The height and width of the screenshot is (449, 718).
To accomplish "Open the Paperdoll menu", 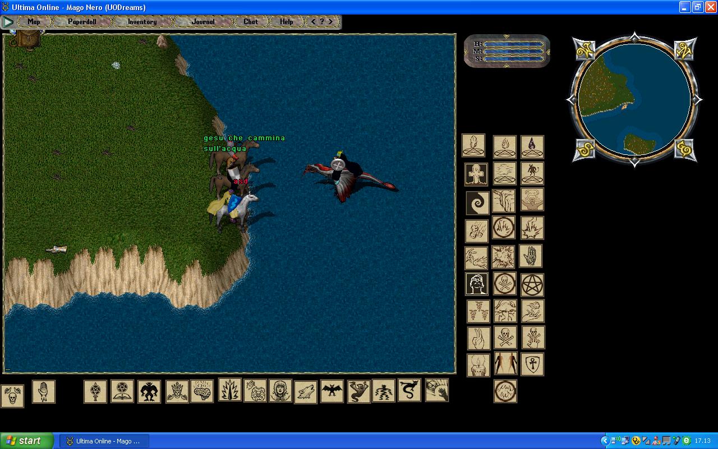I will coord(82,22).
